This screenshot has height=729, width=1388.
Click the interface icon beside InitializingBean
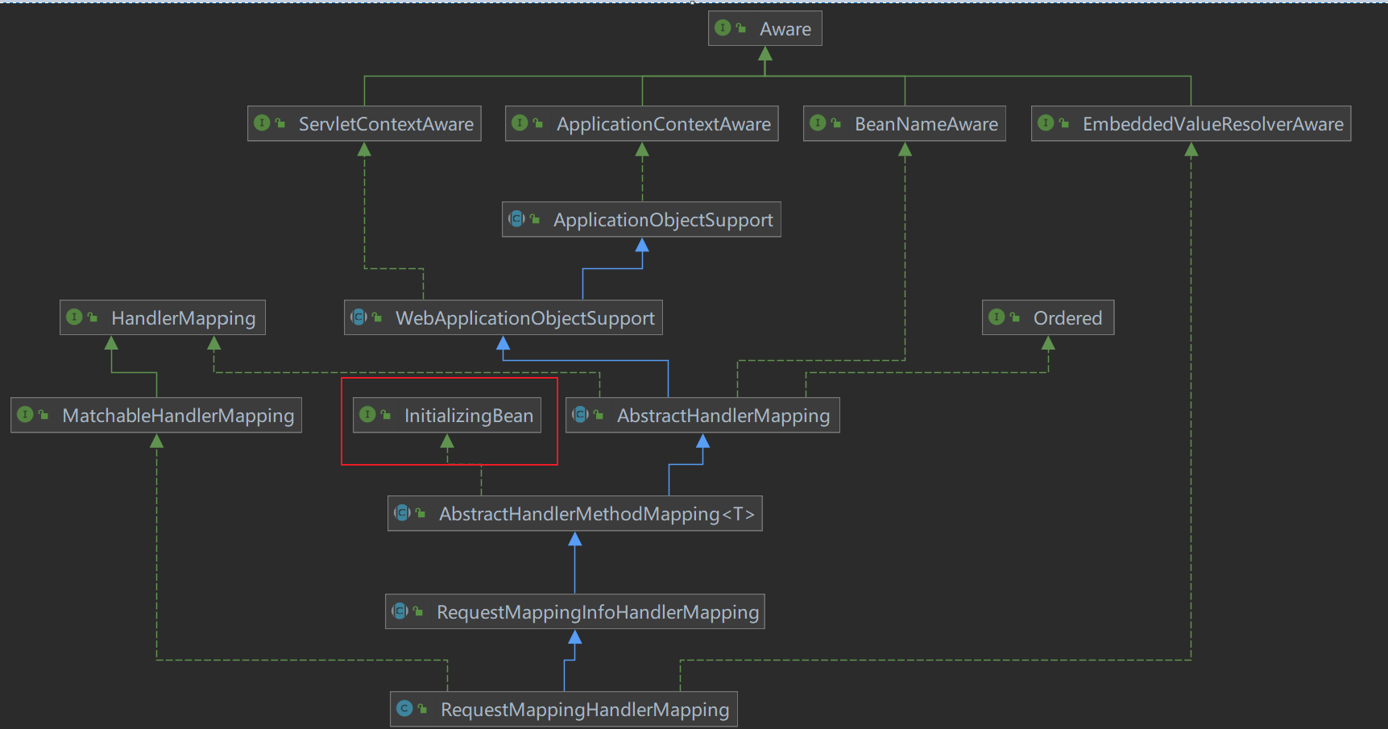(367, 415)
